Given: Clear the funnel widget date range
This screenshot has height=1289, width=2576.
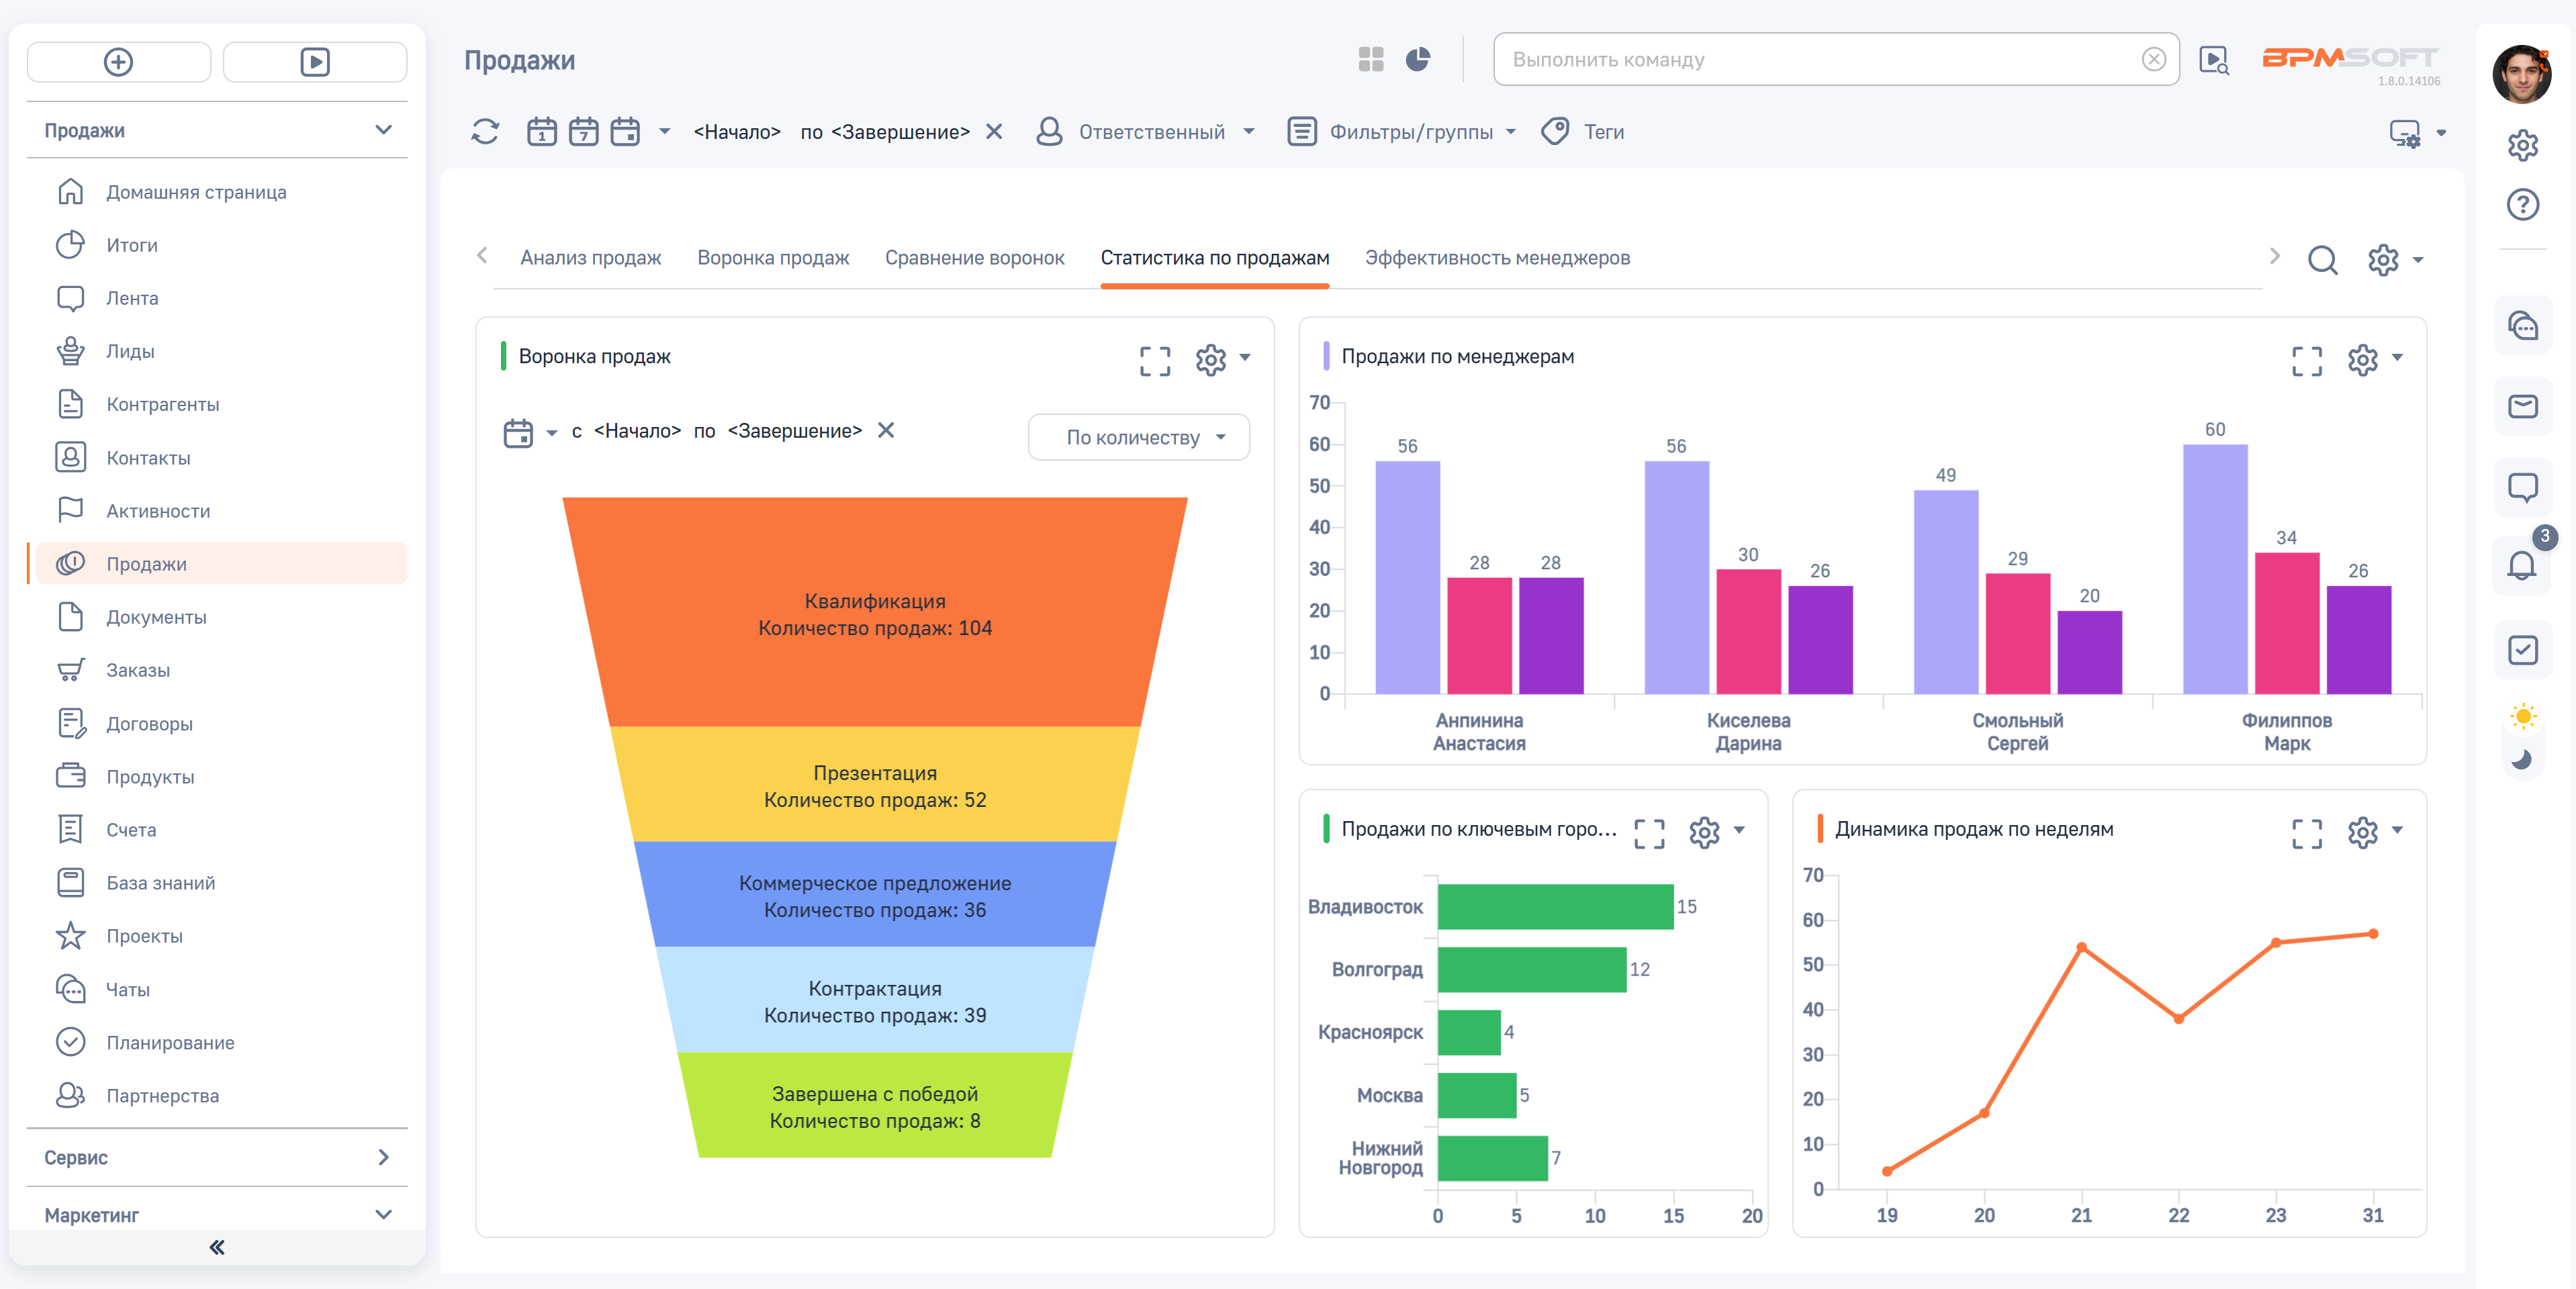Looking at the screenshot, I should tap(886, 431).
